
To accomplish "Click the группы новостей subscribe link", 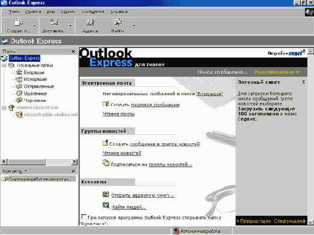I will [x=171, y=165].
